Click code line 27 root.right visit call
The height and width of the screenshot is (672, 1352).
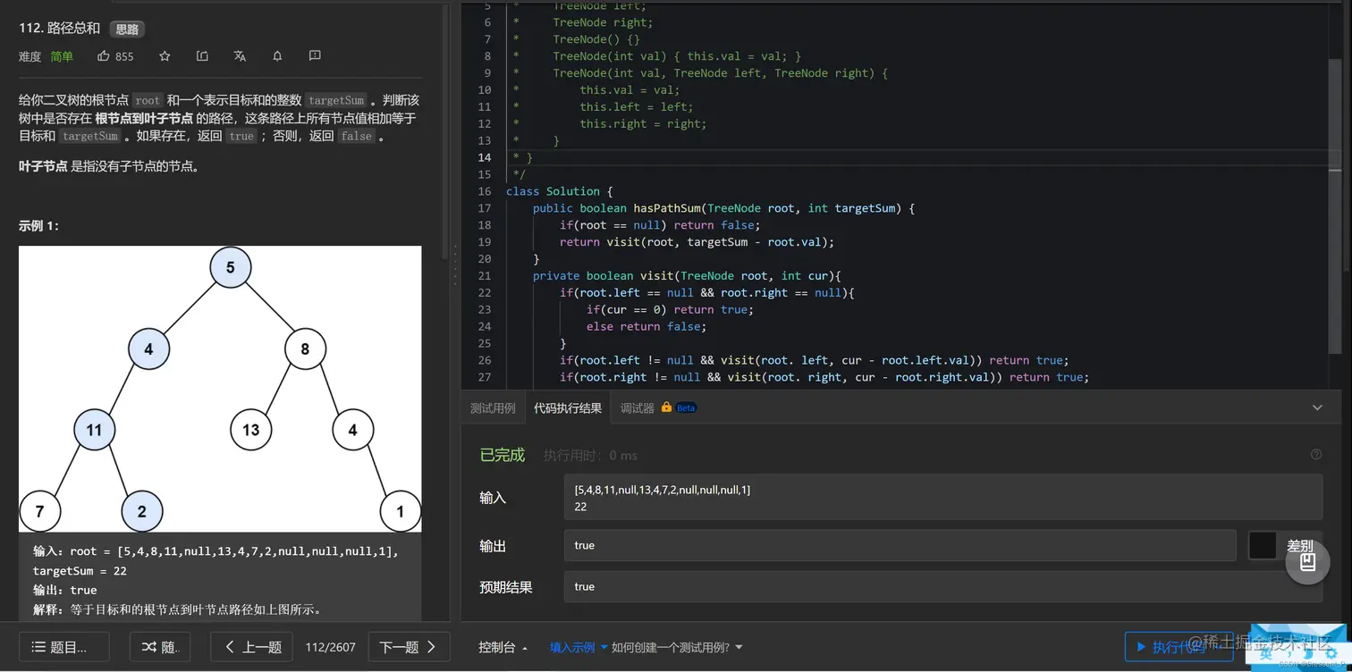tap(824, 378)
